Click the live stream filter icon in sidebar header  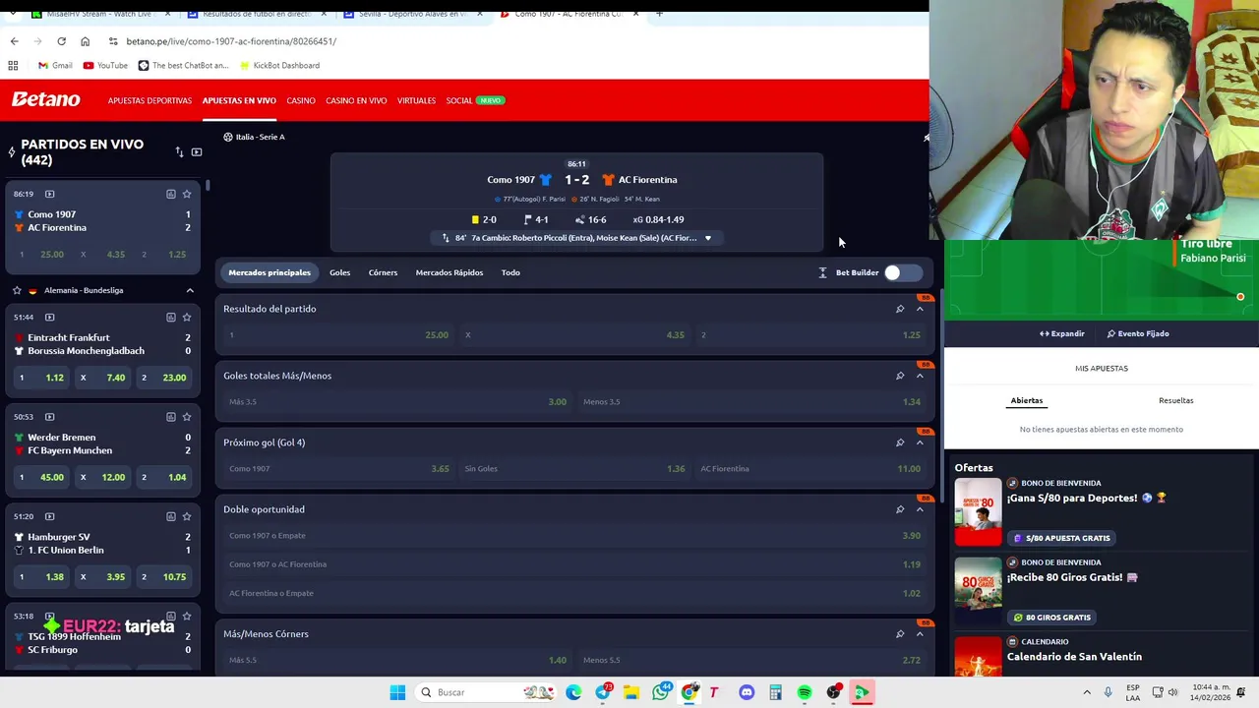tap(197, 152)
